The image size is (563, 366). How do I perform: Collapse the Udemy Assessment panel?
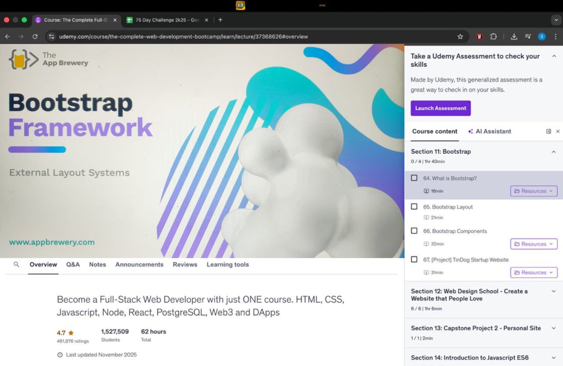(x=554, y=56)
